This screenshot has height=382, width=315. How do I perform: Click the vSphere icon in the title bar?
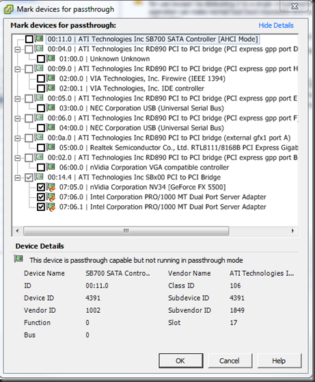[8, 10]
